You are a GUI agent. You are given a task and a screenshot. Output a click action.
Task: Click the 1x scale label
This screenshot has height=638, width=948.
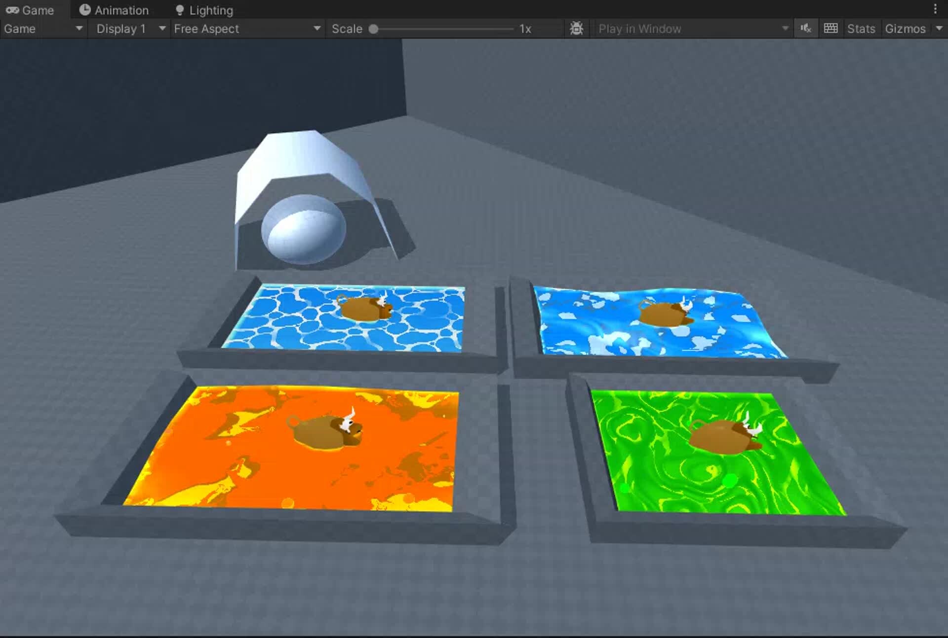click(525, 29)
